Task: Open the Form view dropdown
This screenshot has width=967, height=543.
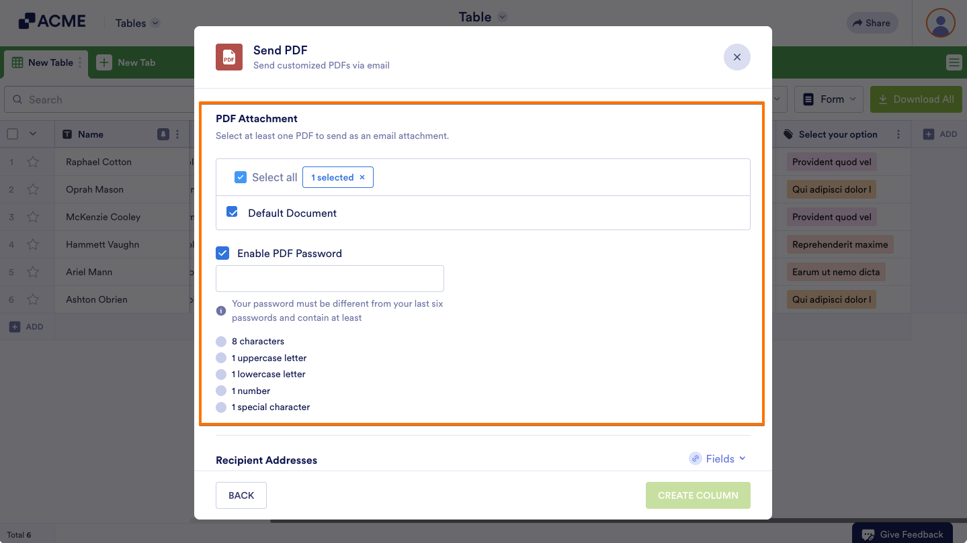Action: (829, 99)
